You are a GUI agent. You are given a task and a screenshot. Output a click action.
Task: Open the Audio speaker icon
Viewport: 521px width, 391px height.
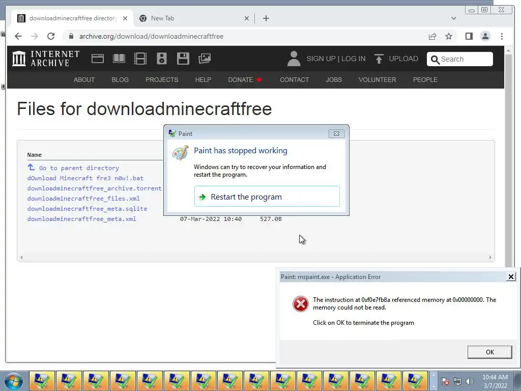162,59
